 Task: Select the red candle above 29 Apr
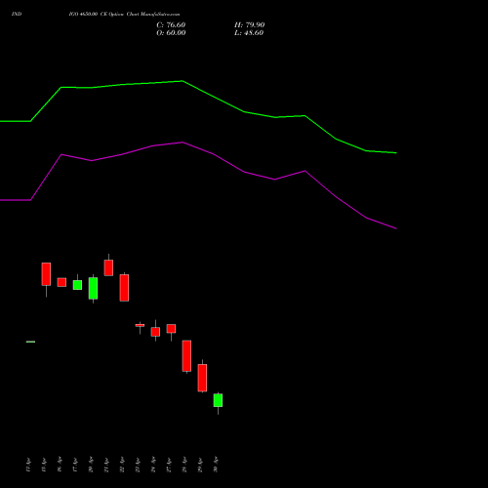tap(202, 378)
